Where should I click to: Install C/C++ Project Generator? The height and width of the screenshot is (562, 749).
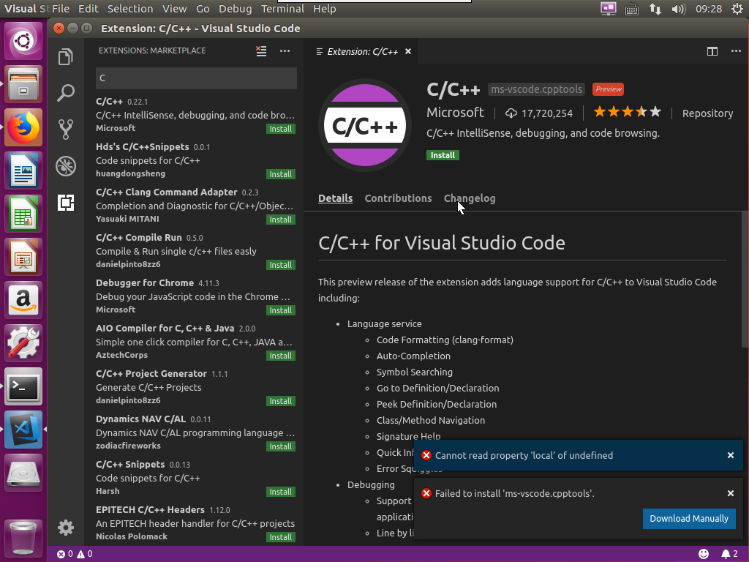[x=280, y=402]
